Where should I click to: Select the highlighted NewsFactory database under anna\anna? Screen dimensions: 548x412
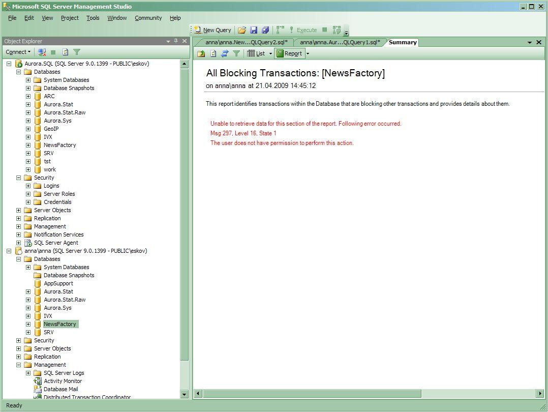[x=60, y=324]
